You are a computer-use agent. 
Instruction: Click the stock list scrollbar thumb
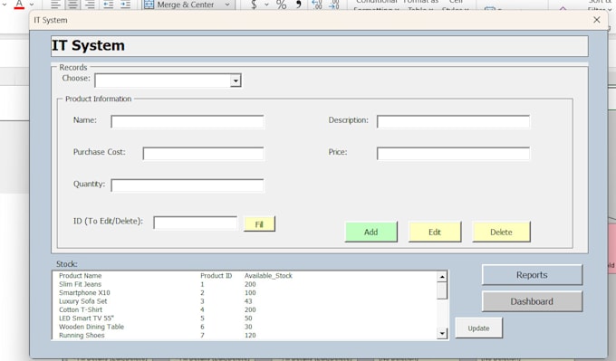click(442, 290)
